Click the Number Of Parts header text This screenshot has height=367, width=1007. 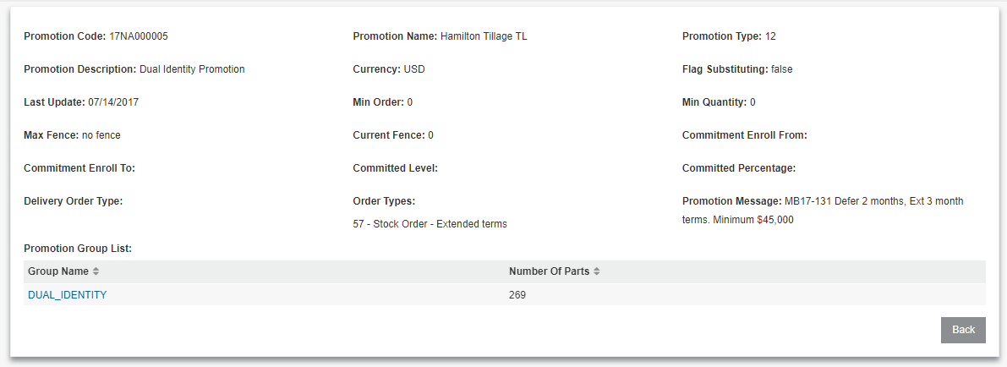click(549, 272)
